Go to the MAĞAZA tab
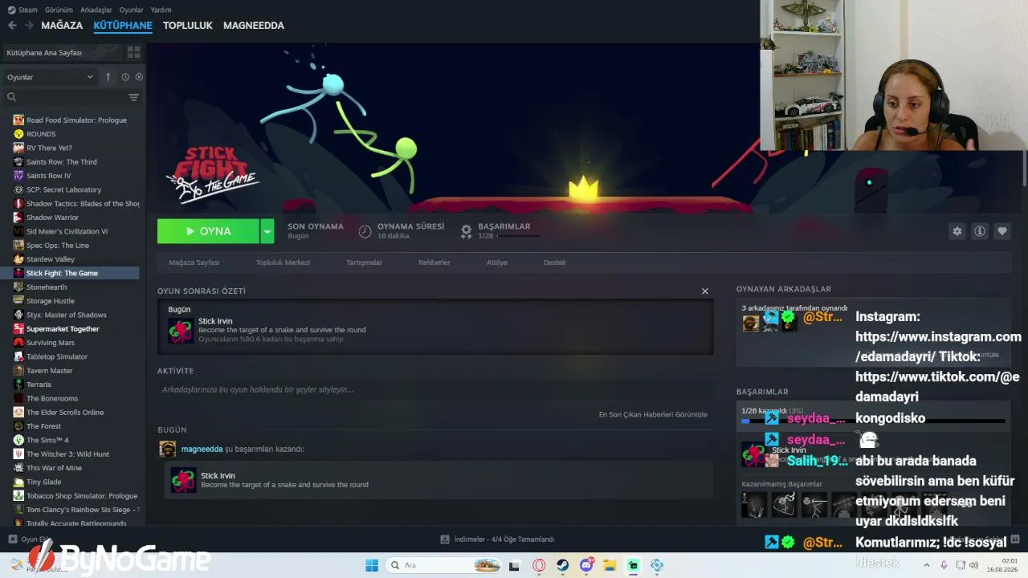 (62, 25)
